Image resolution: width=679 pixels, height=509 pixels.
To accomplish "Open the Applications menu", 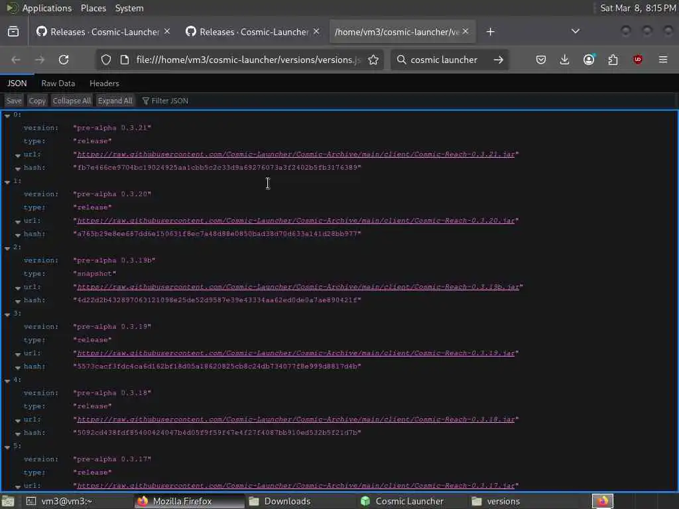I will pyautogui.click(x=46, y=8).
